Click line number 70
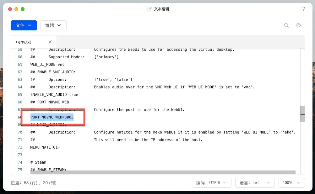Image resolution: width=315 pixels, height=194 pixels. tap(20, 132)
